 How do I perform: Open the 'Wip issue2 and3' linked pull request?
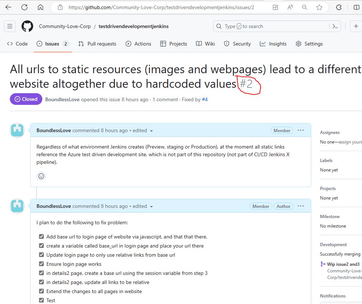pyautogui.click(x=343, y=264)
